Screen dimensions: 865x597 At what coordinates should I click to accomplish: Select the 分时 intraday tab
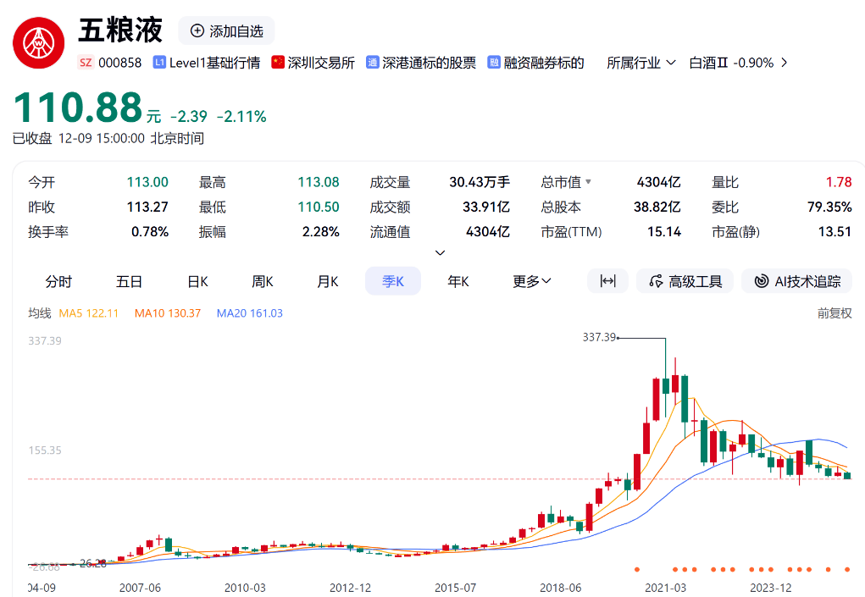(58, 281)
